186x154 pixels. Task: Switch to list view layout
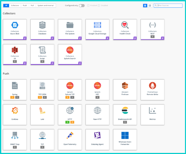[x=149, y=5]
